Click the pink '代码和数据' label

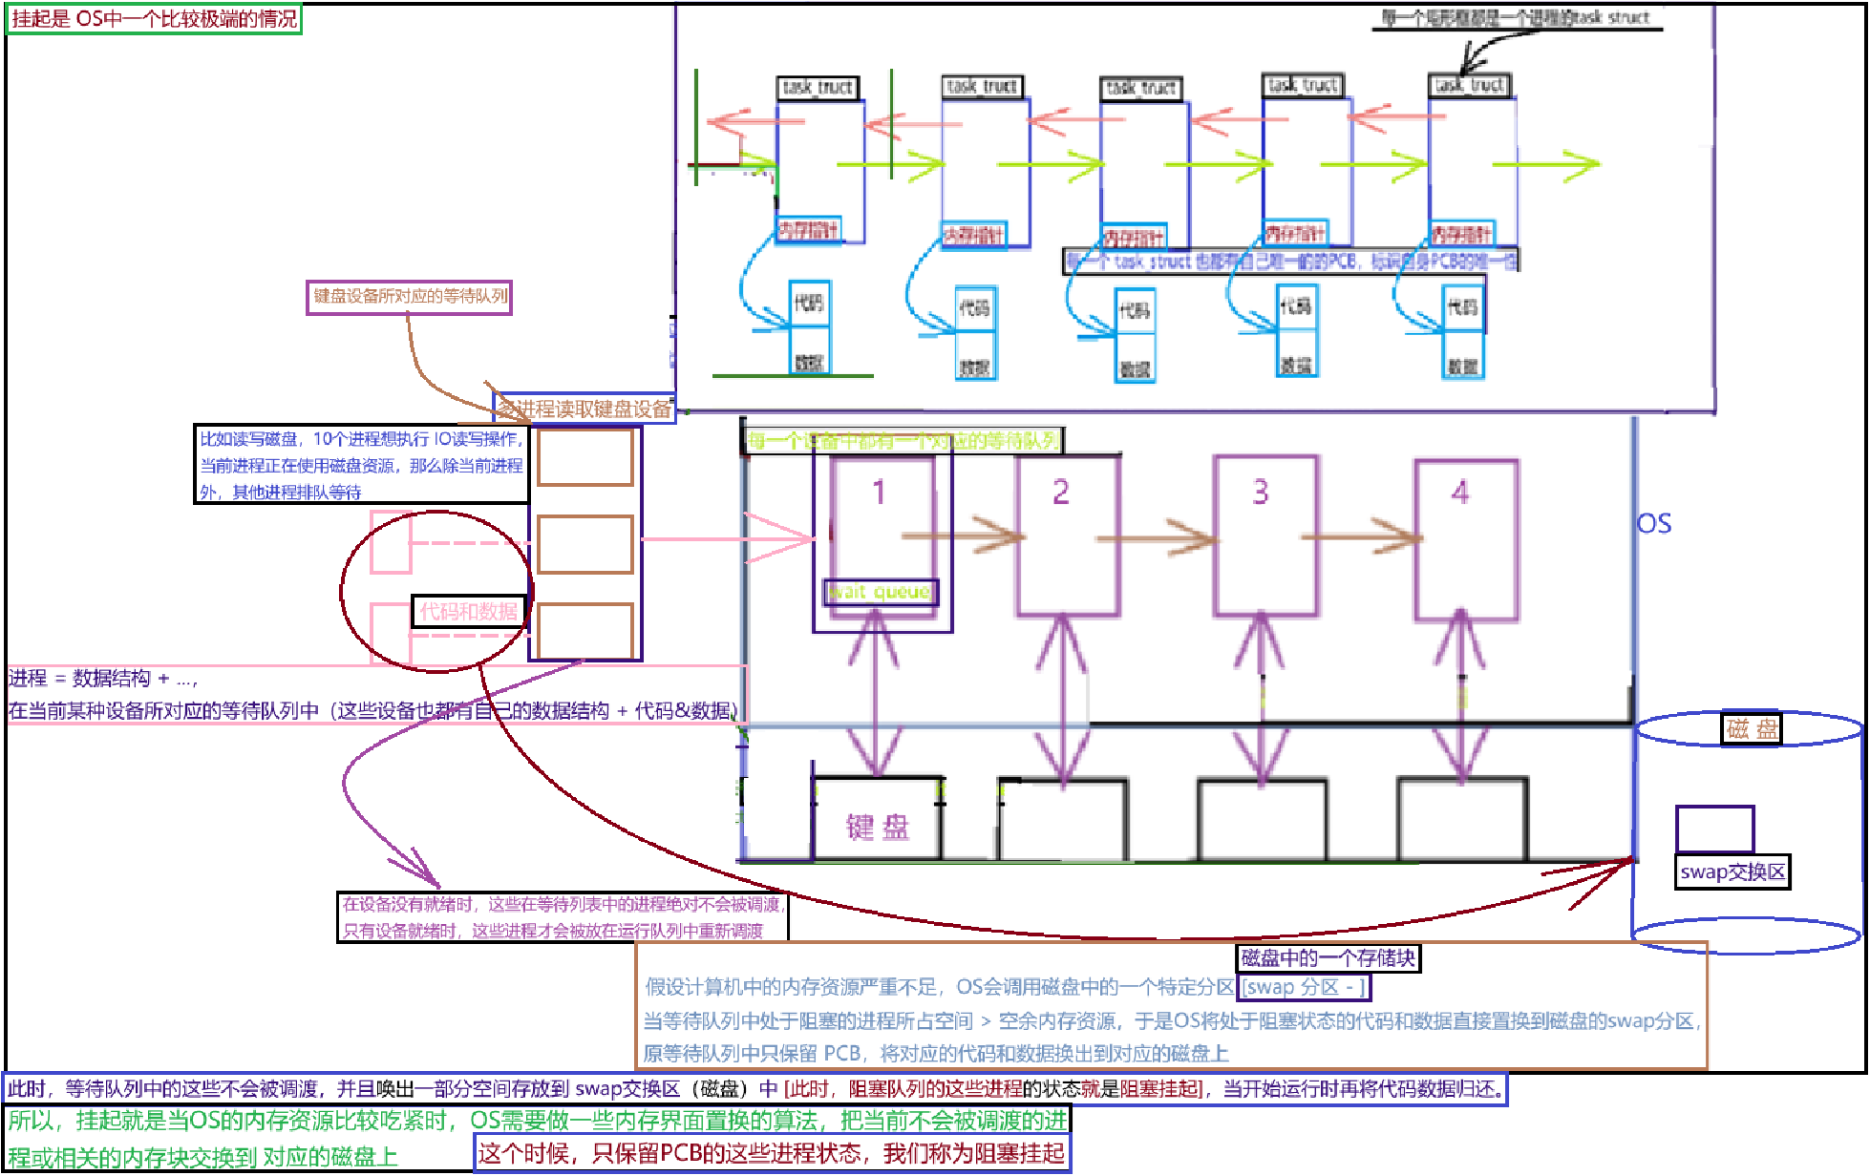[468, 611]
